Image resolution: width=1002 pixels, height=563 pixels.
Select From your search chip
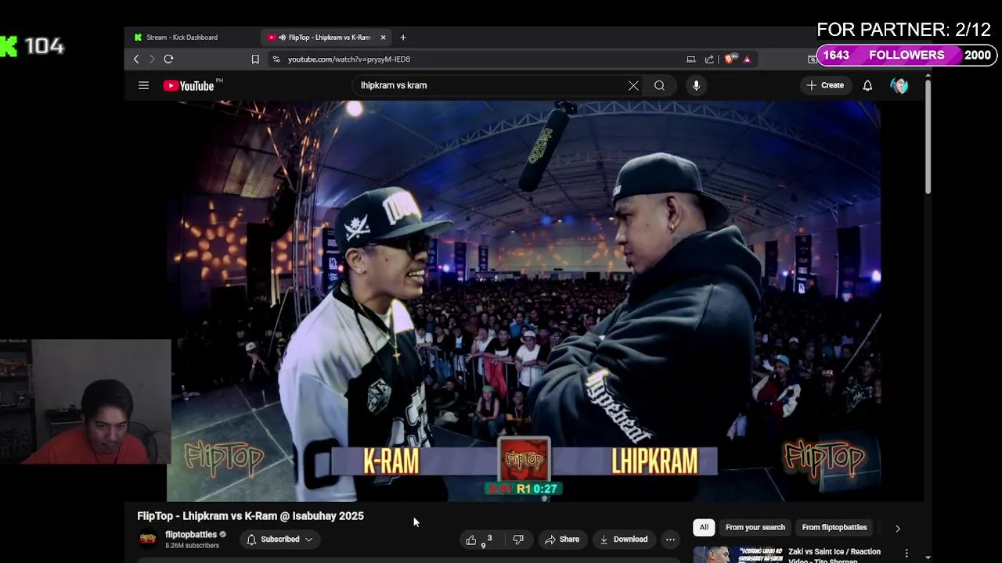(755, 527)
